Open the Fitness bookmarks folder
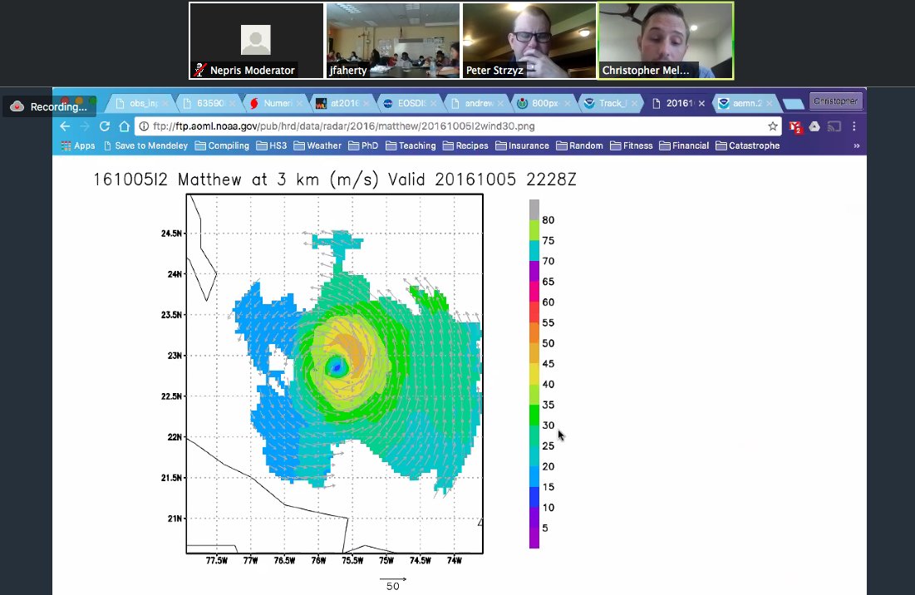 pyautogui.click(x=631, y=145)
